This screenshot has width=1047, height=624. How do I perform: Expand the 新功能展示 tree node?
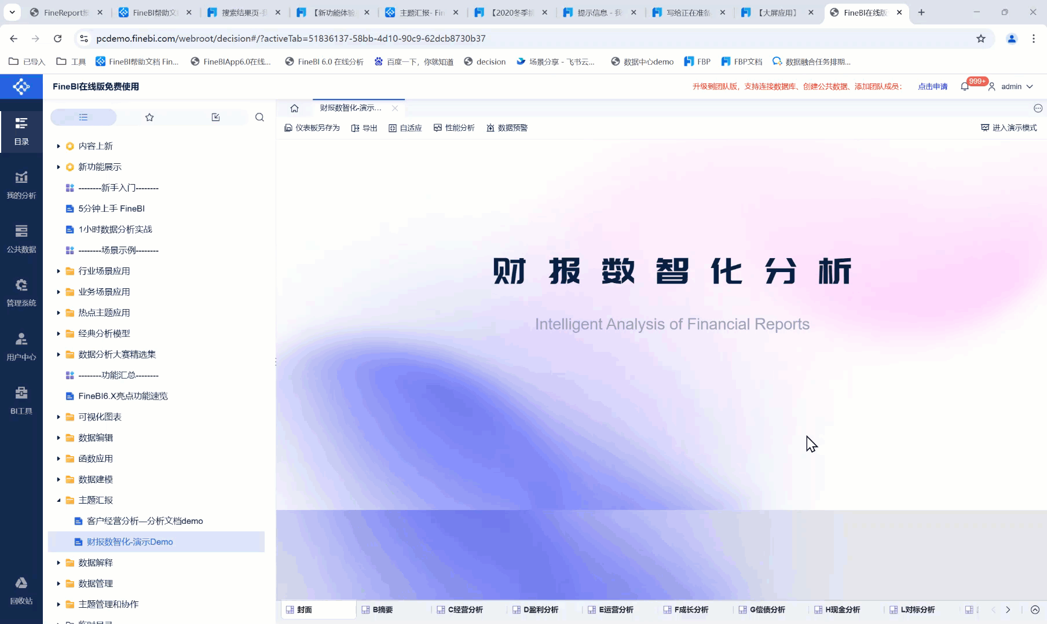click(x=58, y=167)
